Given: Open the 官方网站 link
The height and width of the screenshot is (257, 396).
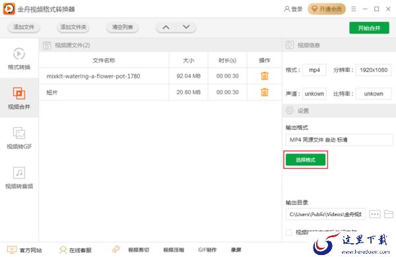Looking at the screenshot, I should pos(30,250).
